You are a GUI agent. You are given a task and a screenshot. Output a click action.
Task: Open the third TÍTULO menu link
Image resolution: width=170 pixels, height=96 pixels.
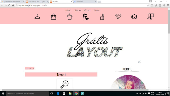point(97,10)
